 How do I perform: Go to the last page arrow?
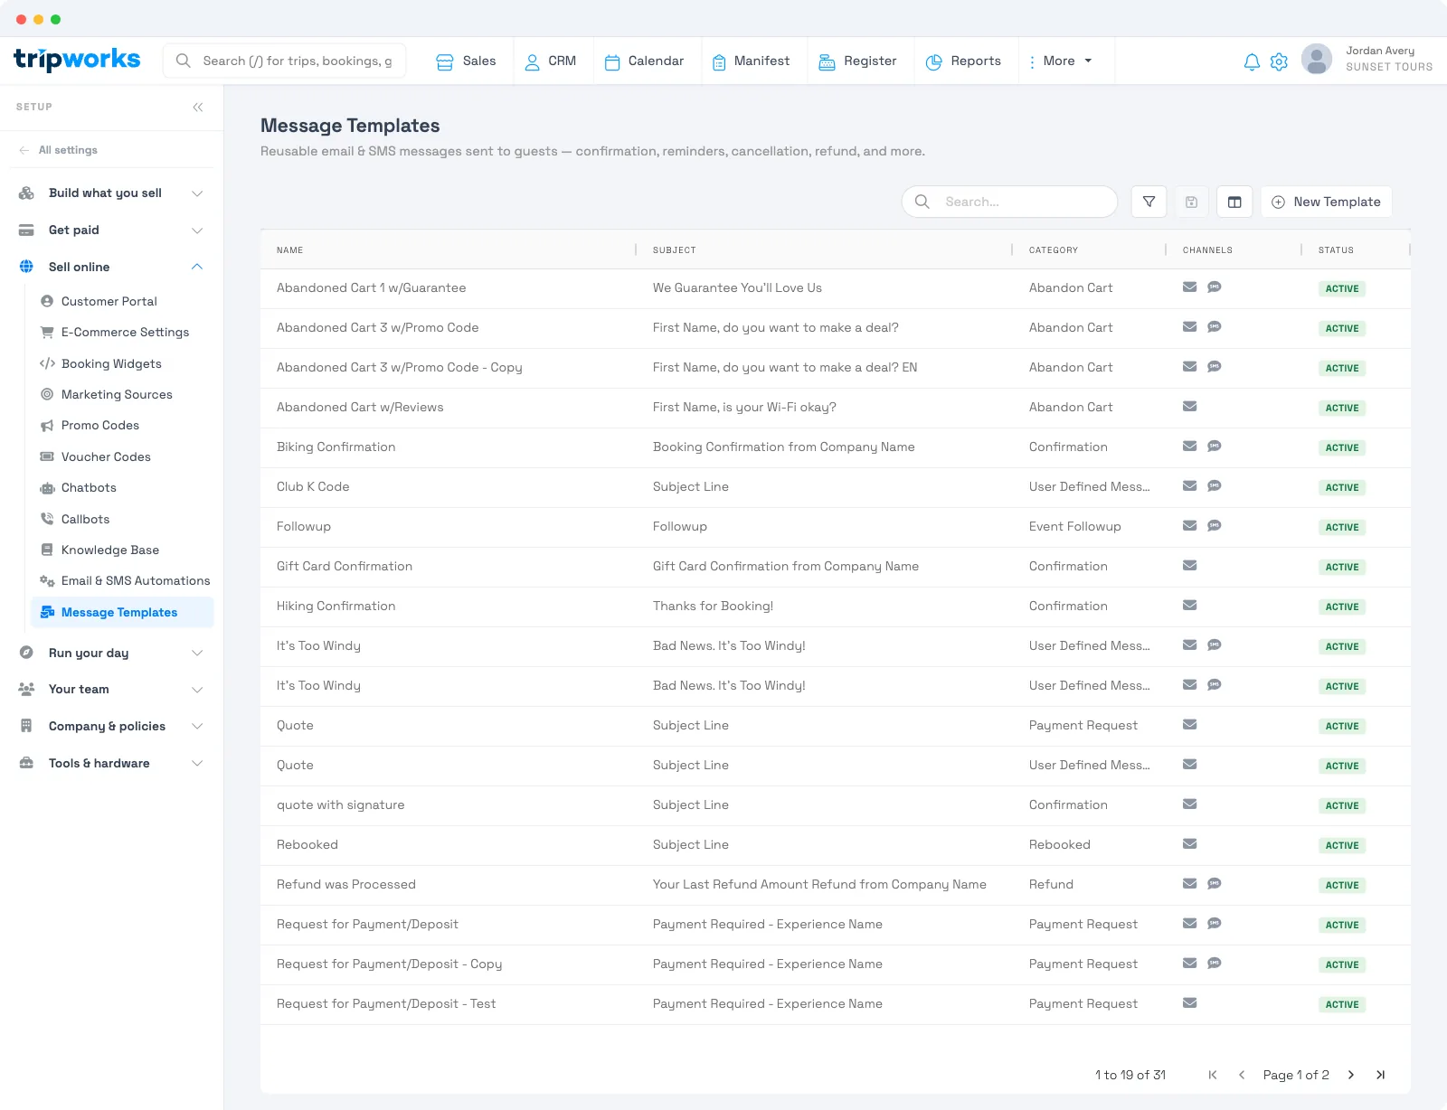point(1380,1075)
